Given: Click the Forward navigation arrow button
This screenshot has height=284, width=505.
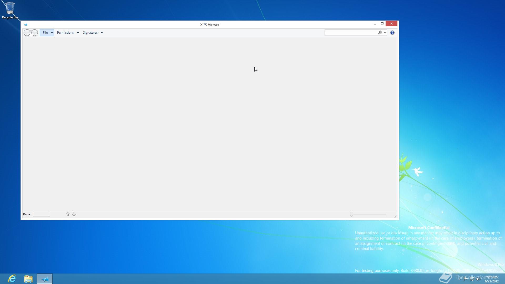Looking at the screenshot, I should click(34, 33).
